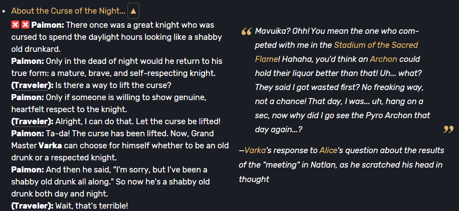The height and width of the screenshot is (211, 459).
Task: Click bold Varka name in Paimon's dialogue
Action: (x=50, y=145)
